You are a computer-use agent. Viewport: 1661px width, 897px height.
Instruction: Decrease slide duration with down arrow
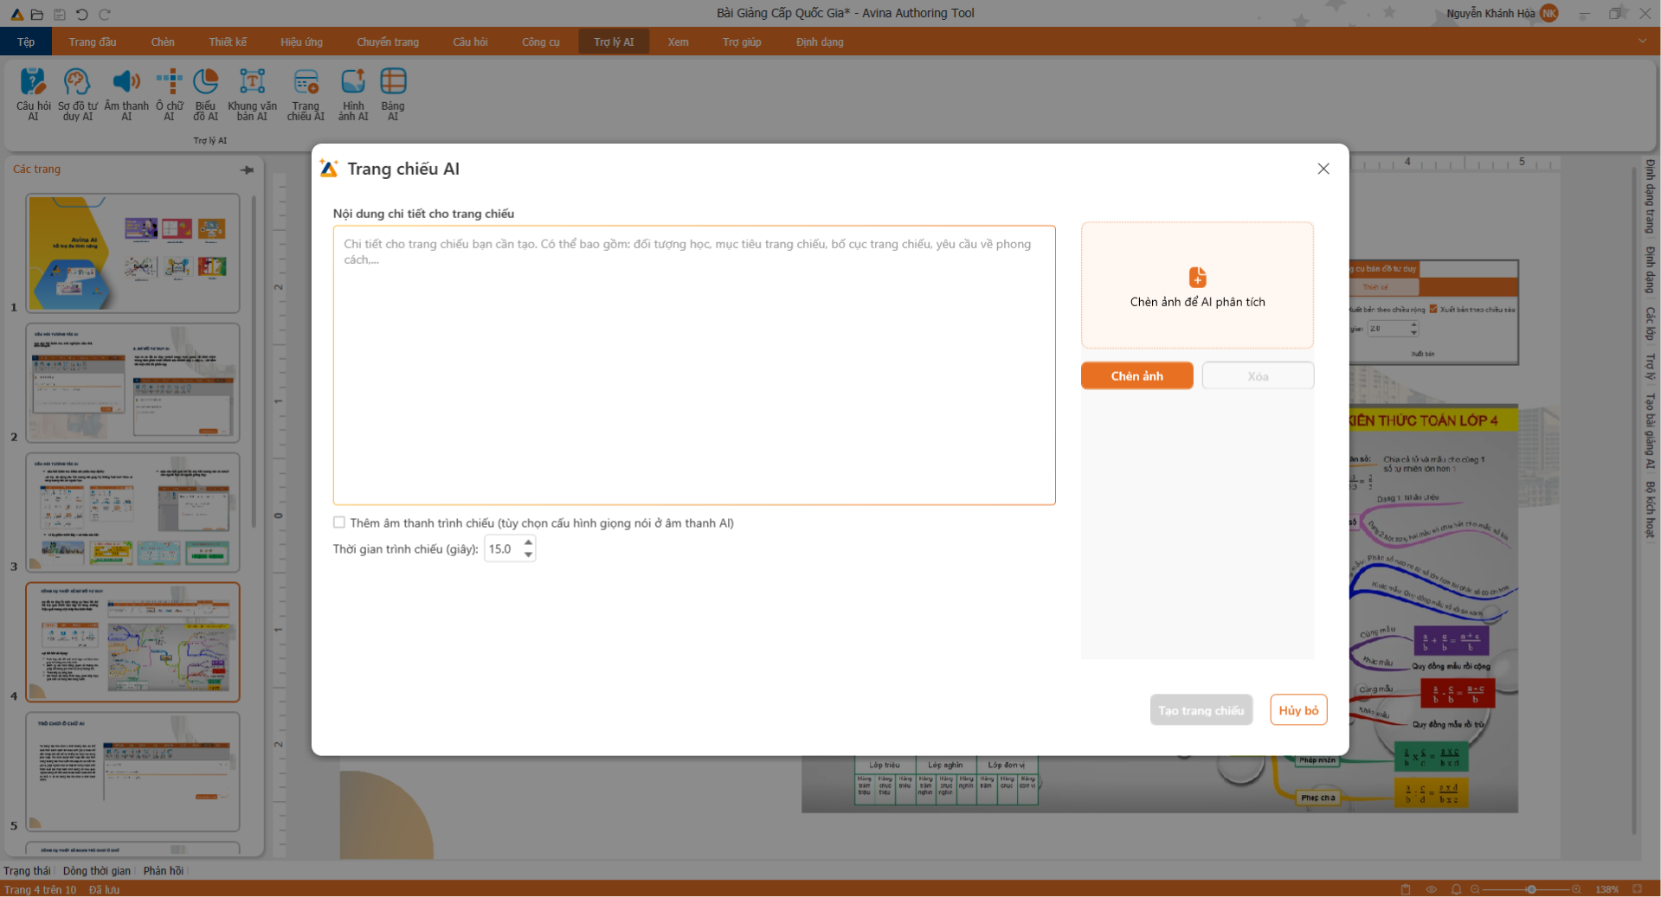point(528,554)
